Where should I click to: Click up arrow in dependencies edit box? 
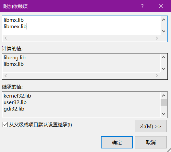point(164,20)
